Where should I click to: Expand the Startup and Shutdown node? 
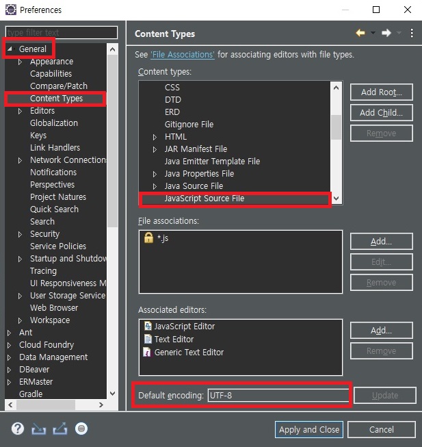(x=20, y=259)
